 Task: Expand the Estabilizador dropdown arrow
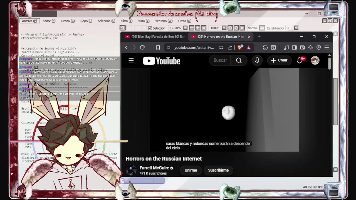(x=296, y=28)
